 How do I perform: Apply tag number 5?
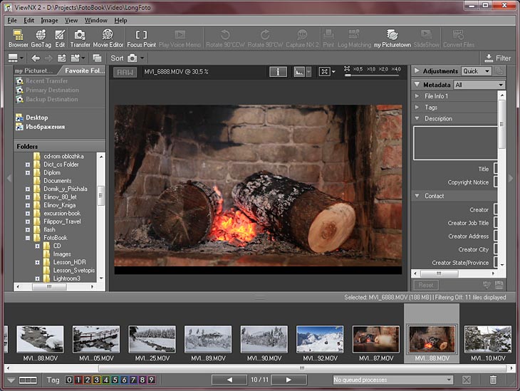115,380
